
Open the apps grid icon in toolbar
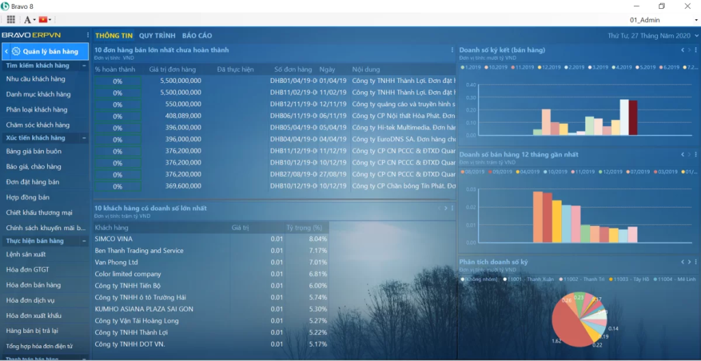pyautogui.click(x=11, y=20)
